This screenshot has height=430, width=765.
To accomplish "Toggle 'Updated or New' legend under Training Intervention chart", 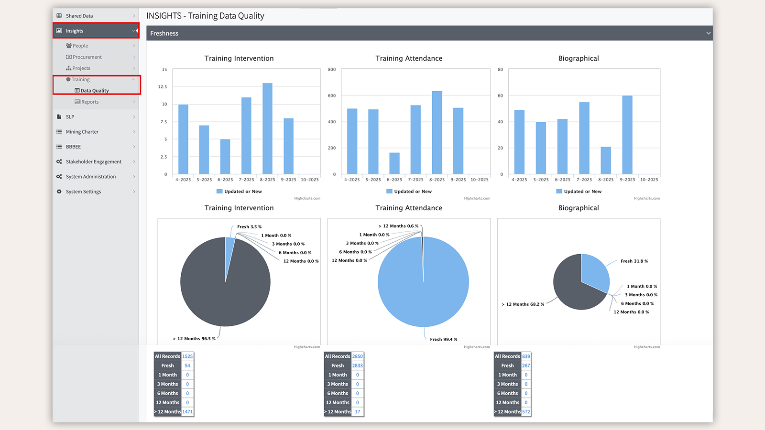I will coord(239,192).
